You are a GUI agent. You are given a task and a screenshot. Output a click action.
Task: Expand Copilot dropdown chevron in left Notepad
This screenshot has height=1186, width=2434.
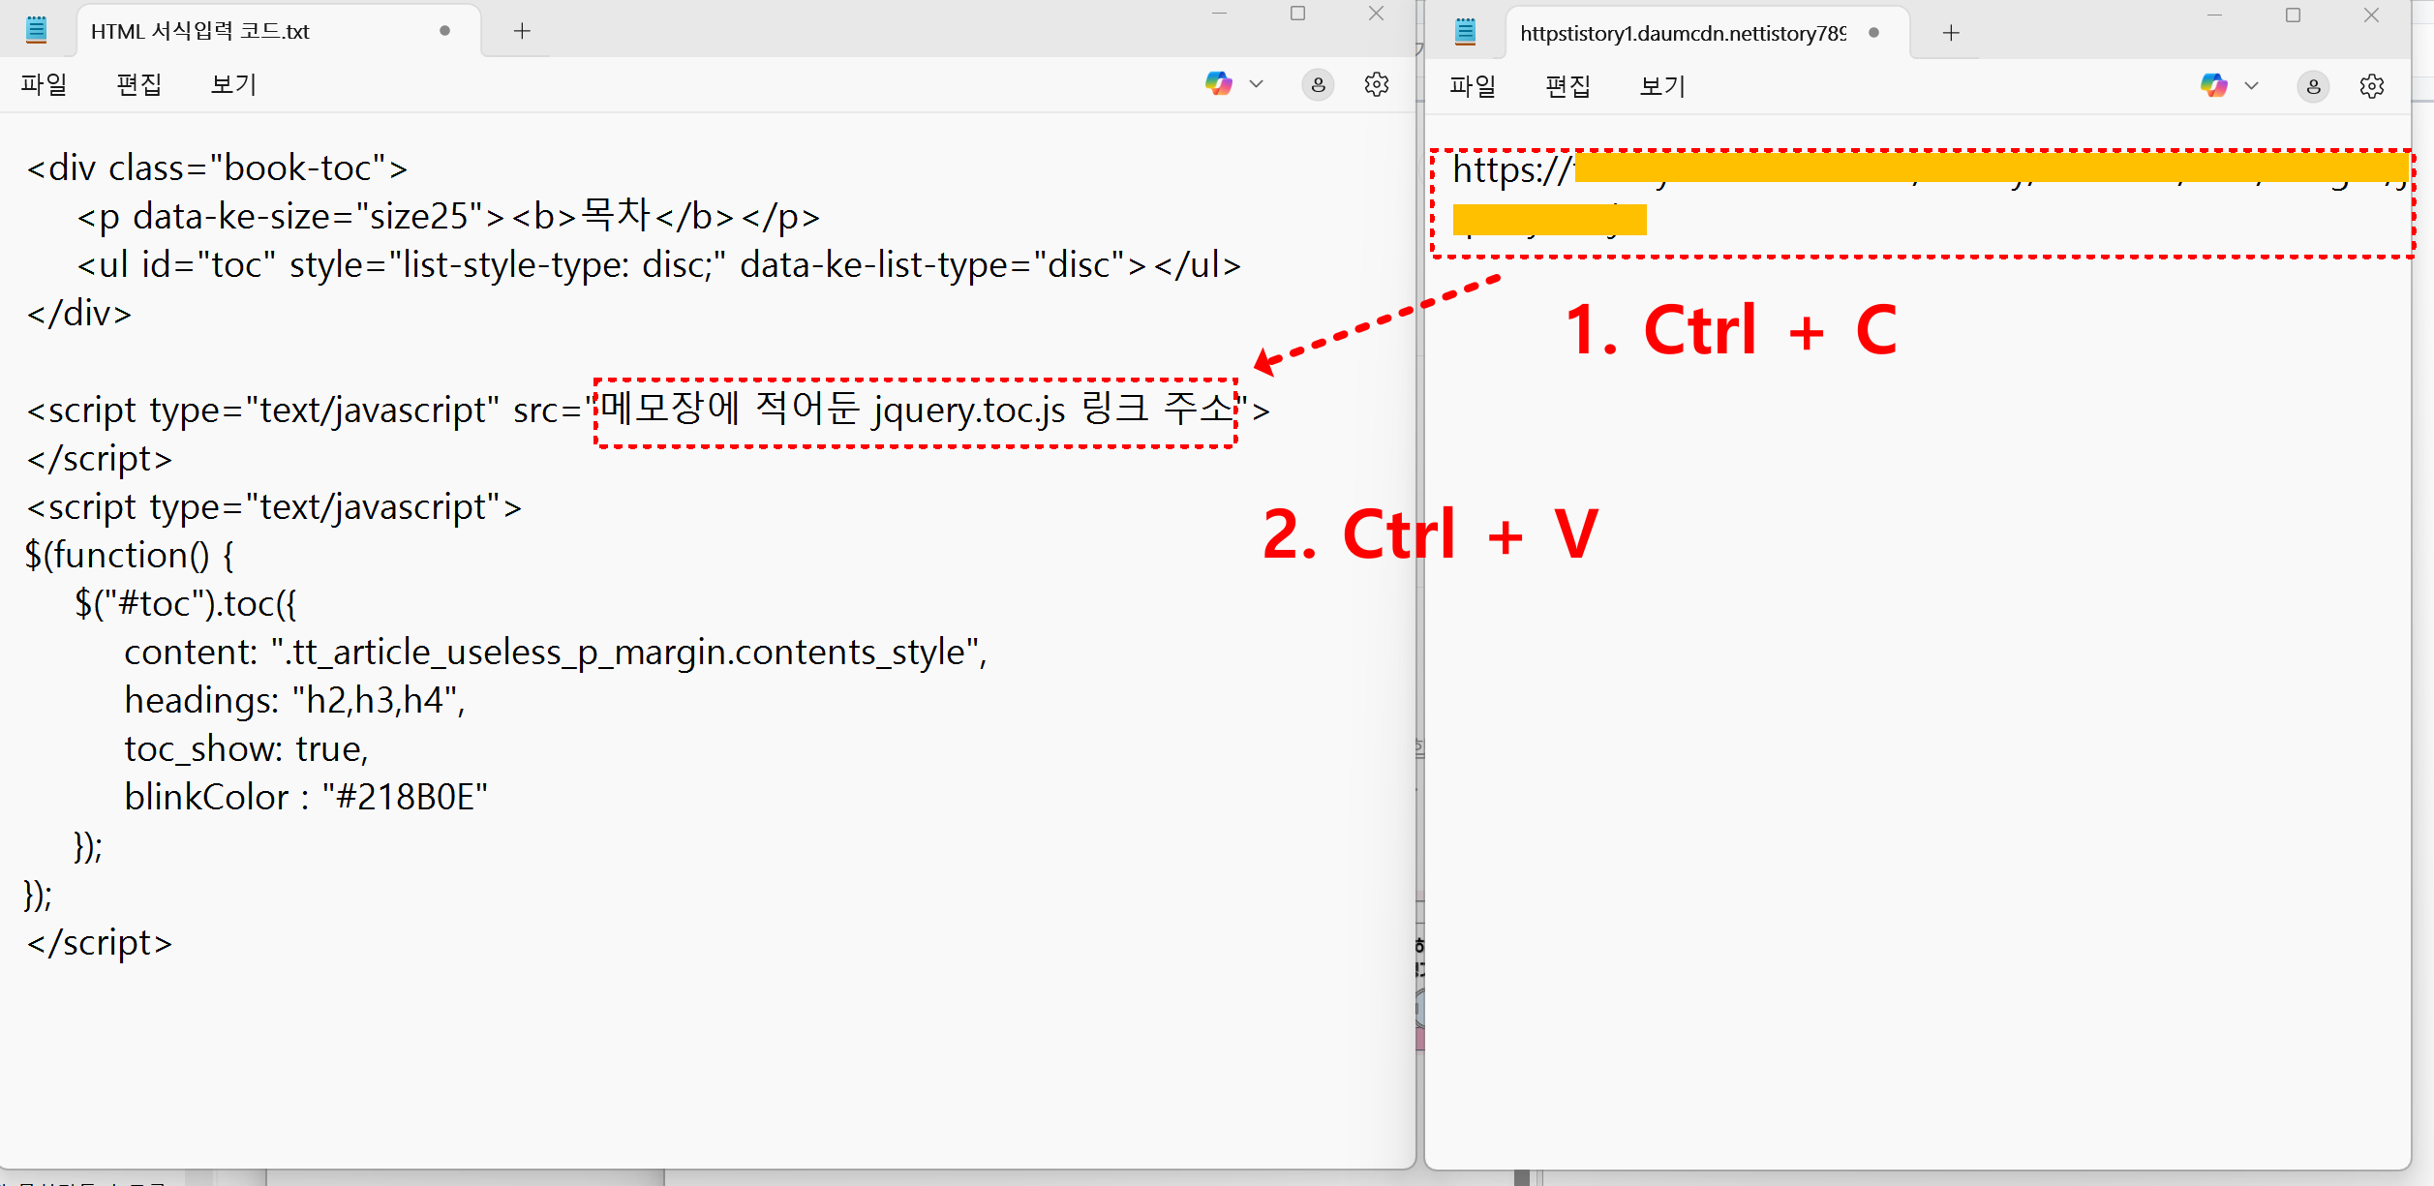tap(1257, 84)
